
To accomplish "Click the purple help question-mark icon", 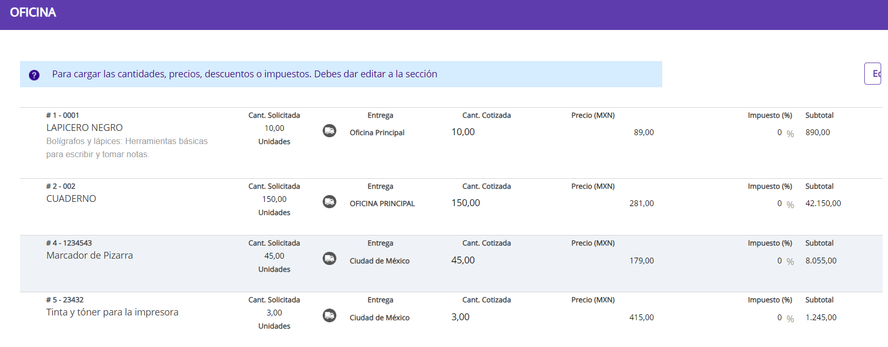I will [x=34, y=75].
